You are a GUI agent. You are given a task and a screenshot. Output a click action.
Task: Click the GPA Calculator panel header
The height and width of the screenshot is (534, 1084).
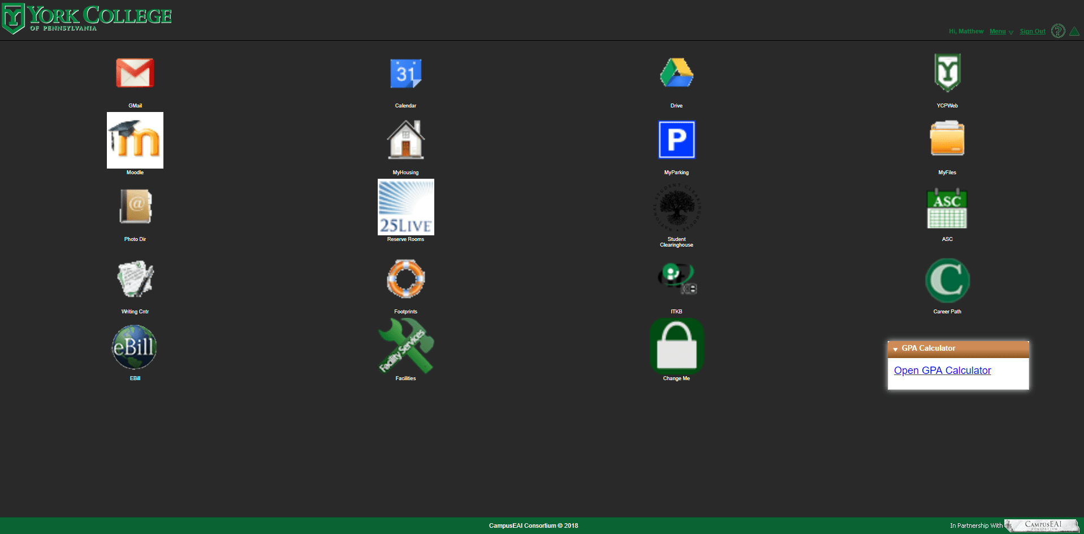[x=958, y=349]
